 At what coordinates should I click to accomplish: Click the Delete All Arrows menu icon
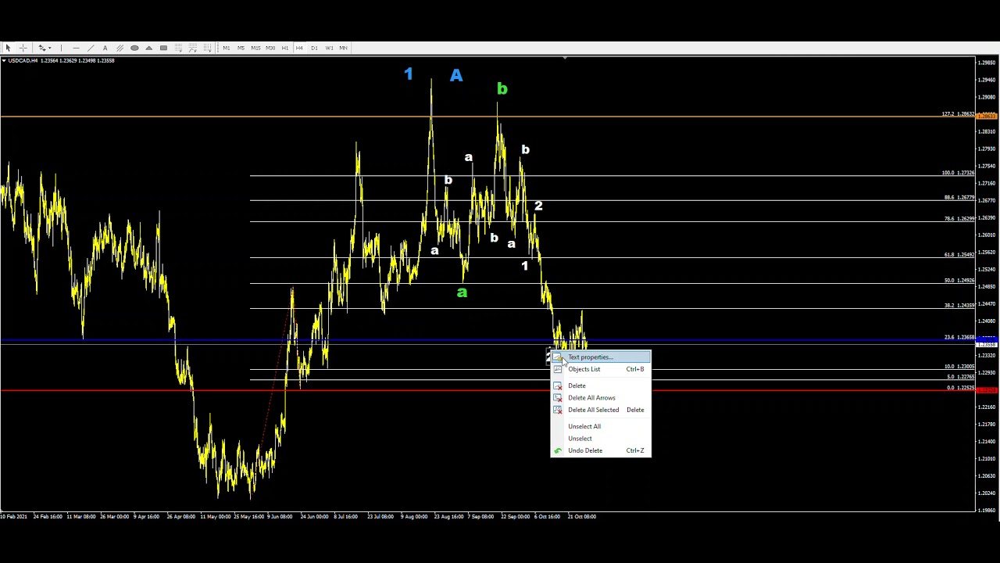pos(558,398)
